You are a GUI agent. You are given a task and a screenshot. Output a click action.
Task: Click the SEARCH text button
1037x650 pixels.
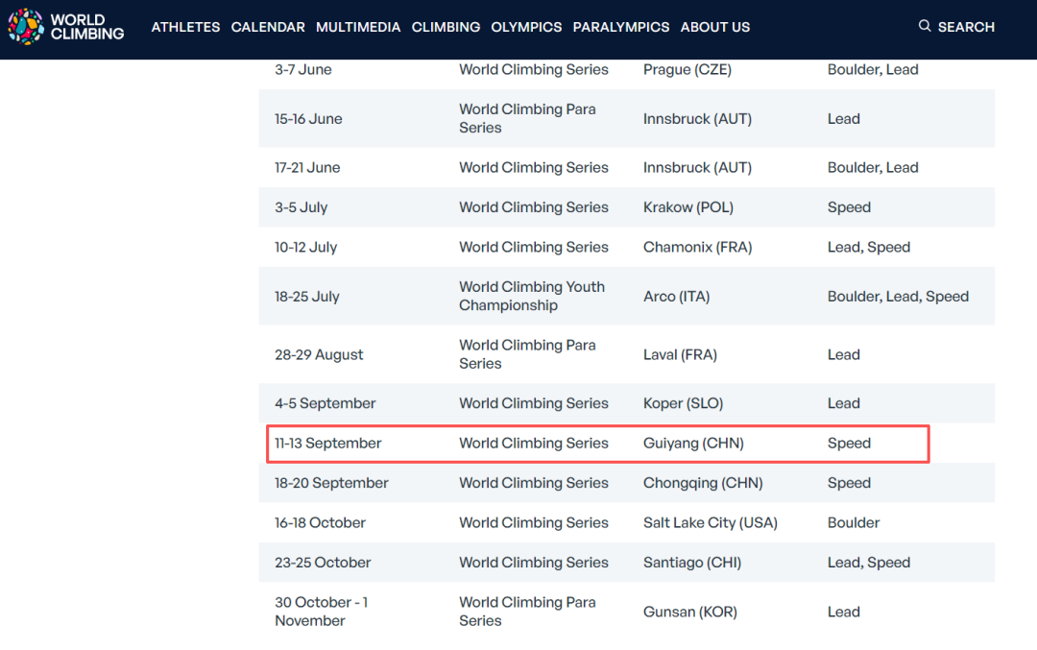click(x=966, y=27)
